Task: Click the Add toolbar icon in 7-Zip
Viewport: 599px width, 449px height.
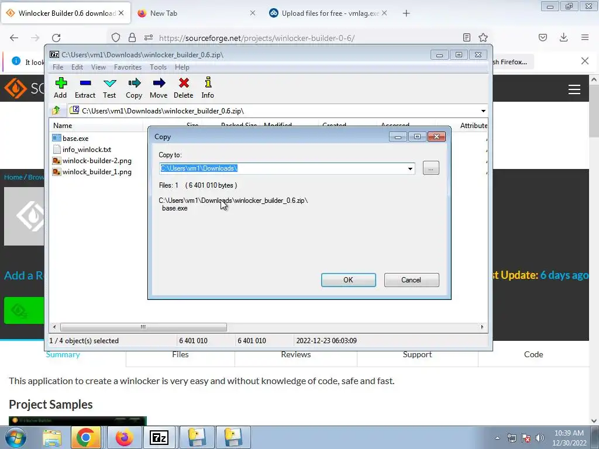Action: (60, 88)
